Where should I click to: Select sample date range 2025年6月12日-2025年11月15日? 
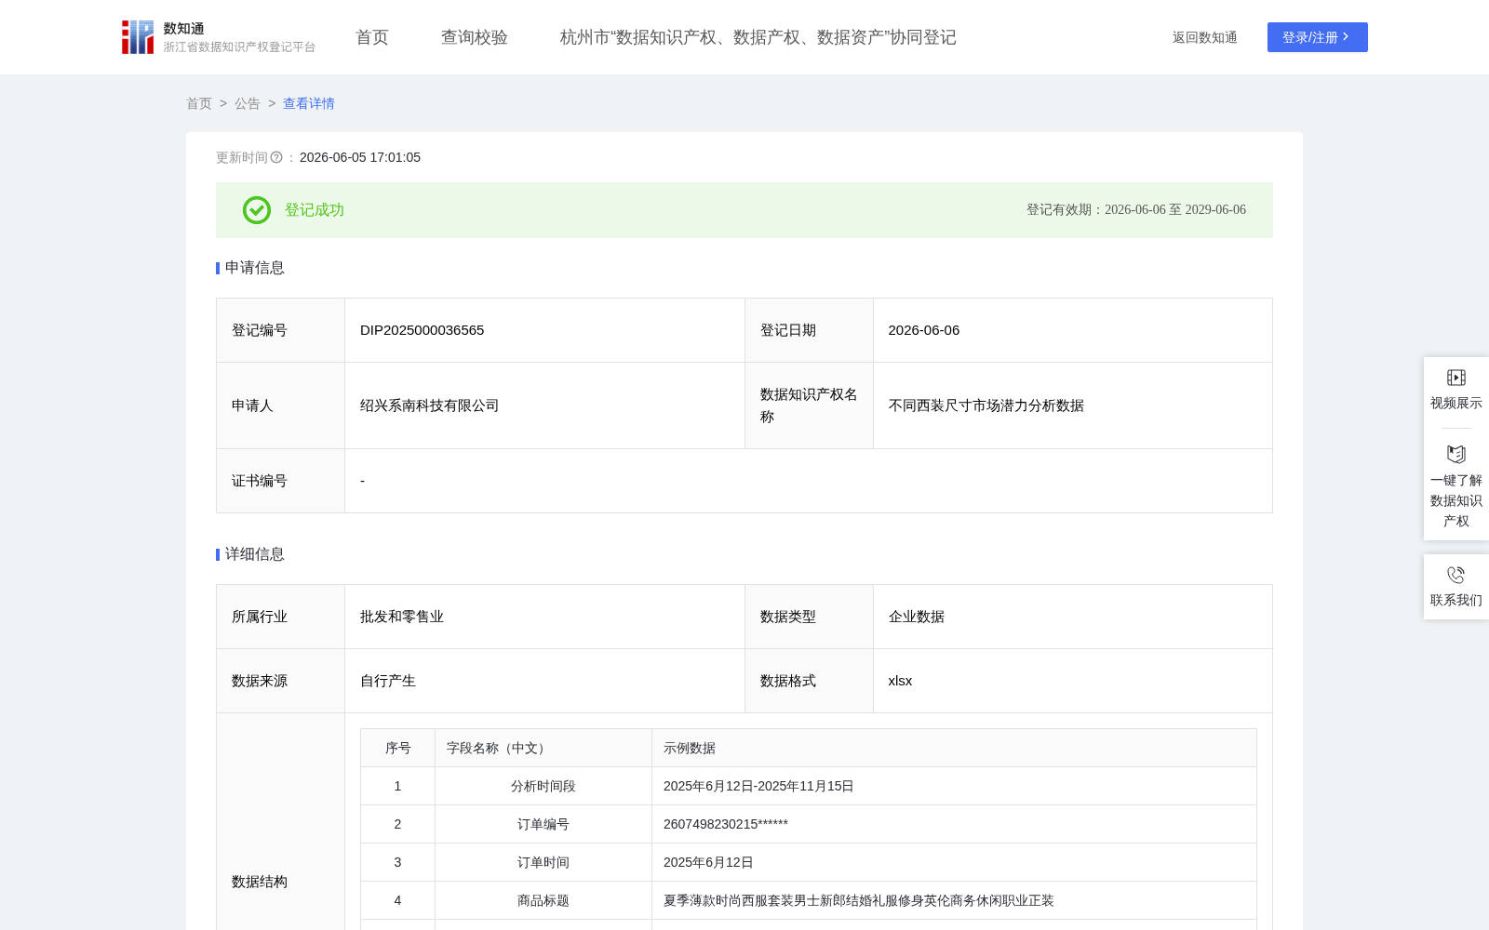(x=758, y=786)
